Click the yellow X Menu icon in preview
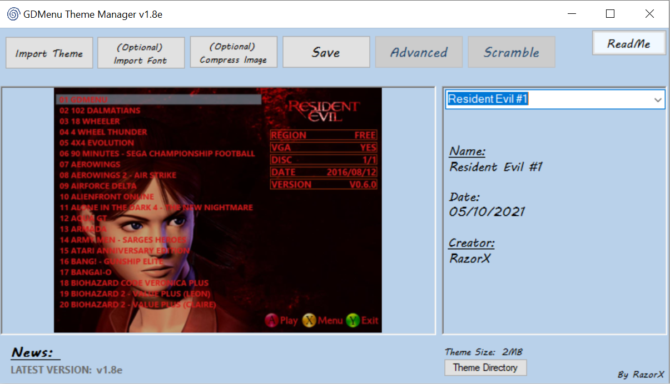 tap(309, 320)
